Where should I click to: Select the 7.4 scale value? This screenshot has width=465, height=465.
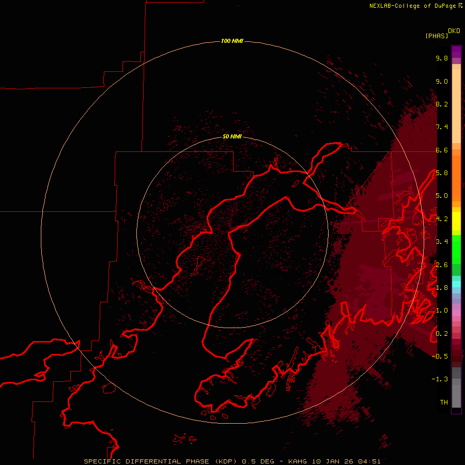[442, 127]
